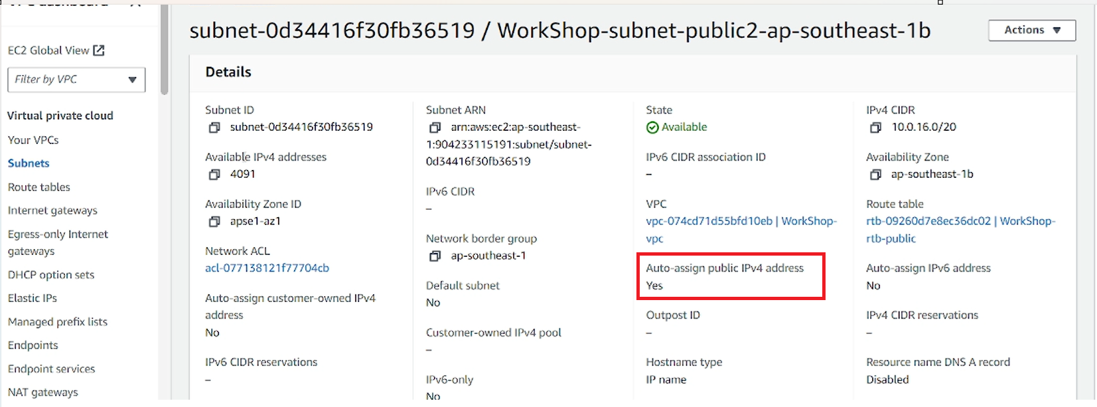Screen dimensions: 1097x407
Task: Select the subnet title heading text
Action: click(x=560, y=31)
